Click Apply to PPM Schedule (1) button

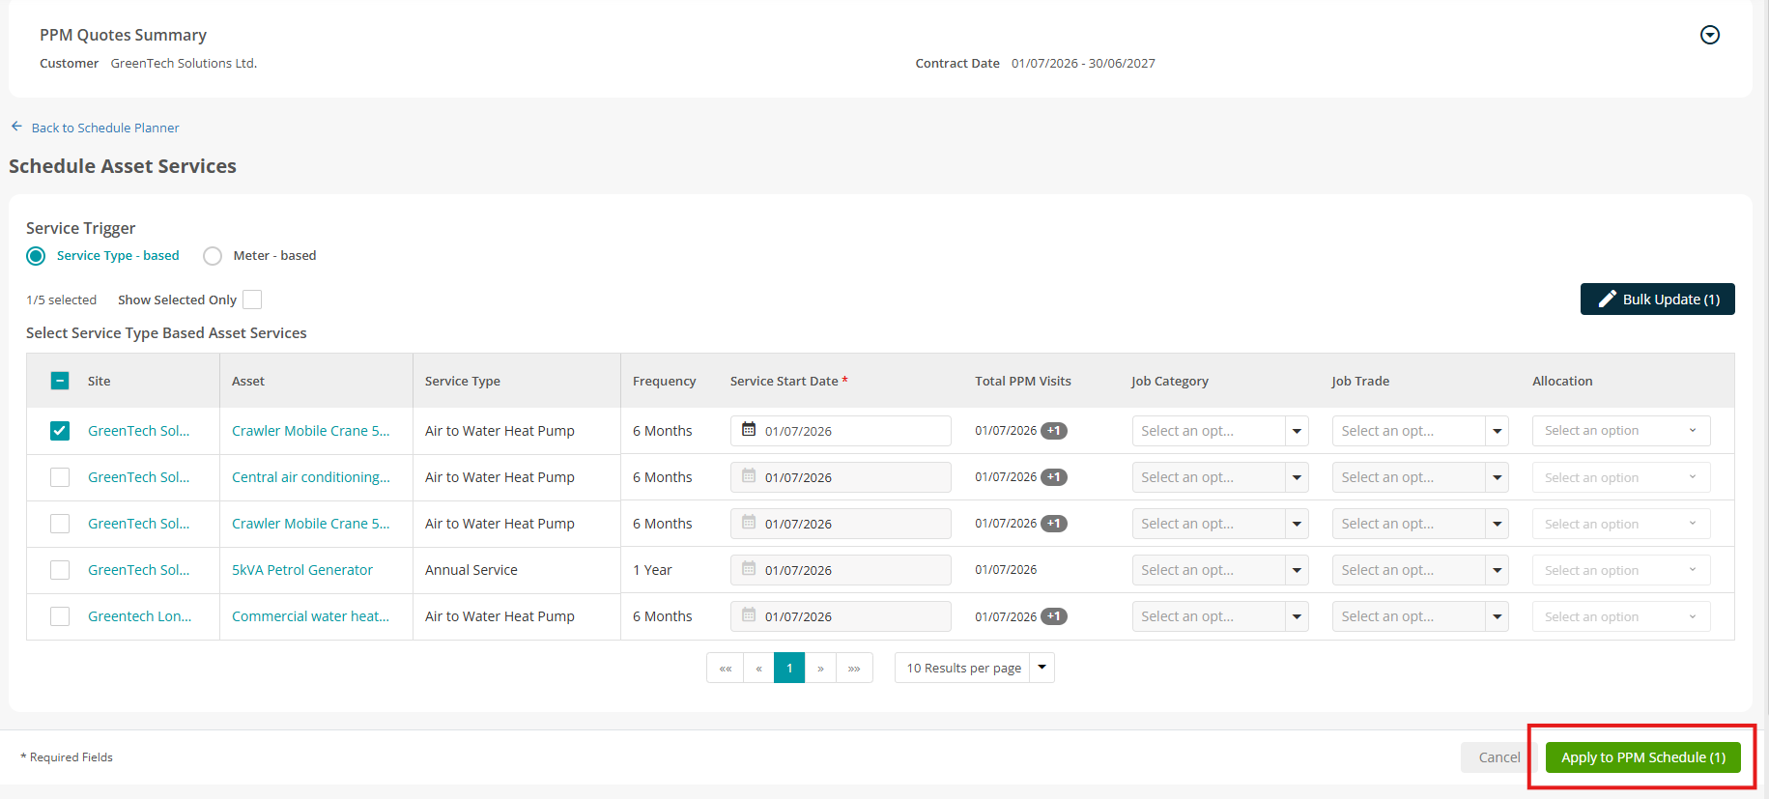(x=1643, y=757)
